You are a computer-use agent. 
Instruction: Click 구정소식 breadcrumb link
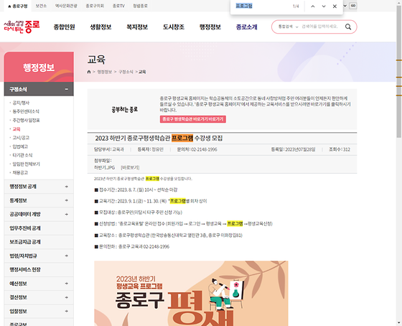click(126, 72)
